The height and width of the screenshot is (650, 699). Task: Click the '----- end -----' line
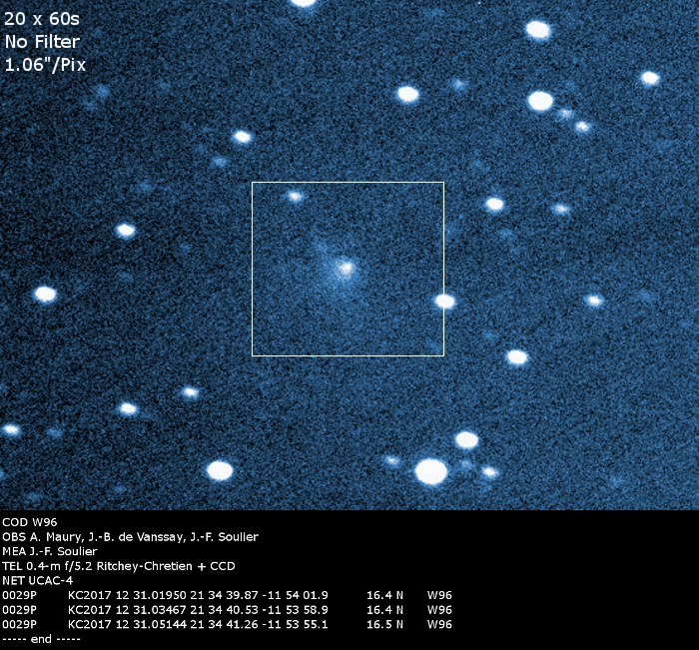point(41,639)
